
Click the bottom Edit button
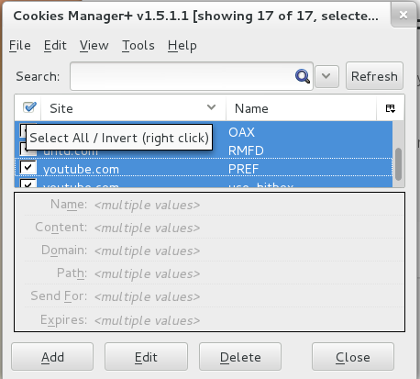pyautogui.click(x=146, y=357)
